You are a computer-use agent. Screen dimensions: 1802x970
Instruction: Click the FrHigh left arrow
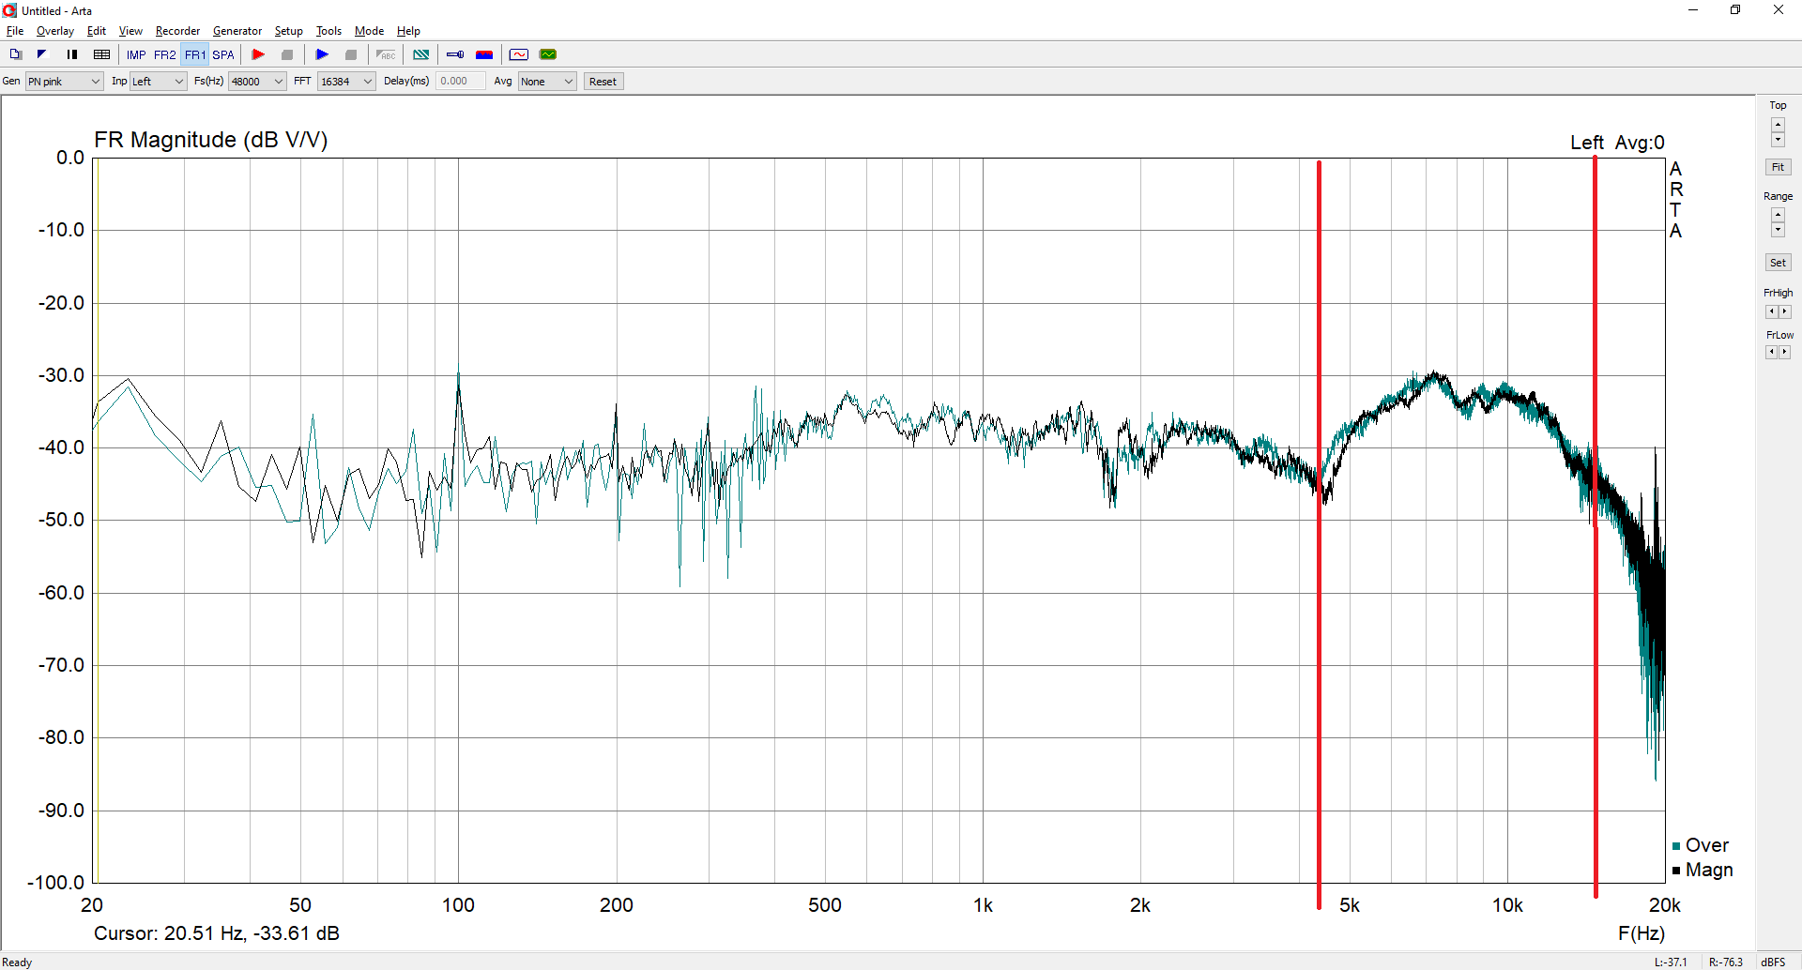(1771, 311)
